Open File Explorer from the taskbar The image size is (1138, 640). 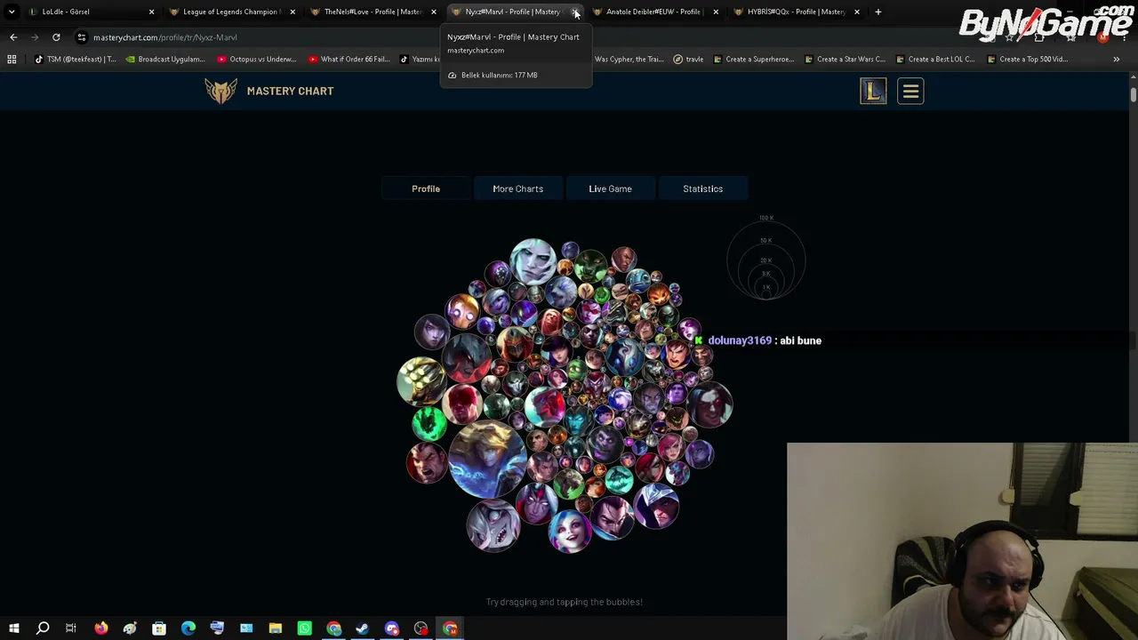(x=276, y=629)
